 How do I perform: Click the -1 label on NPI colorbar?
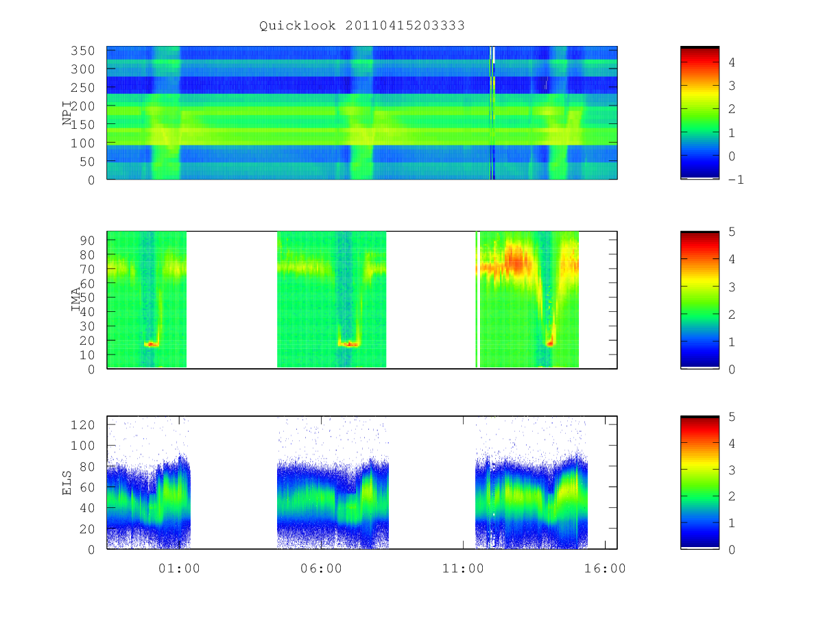737,180
